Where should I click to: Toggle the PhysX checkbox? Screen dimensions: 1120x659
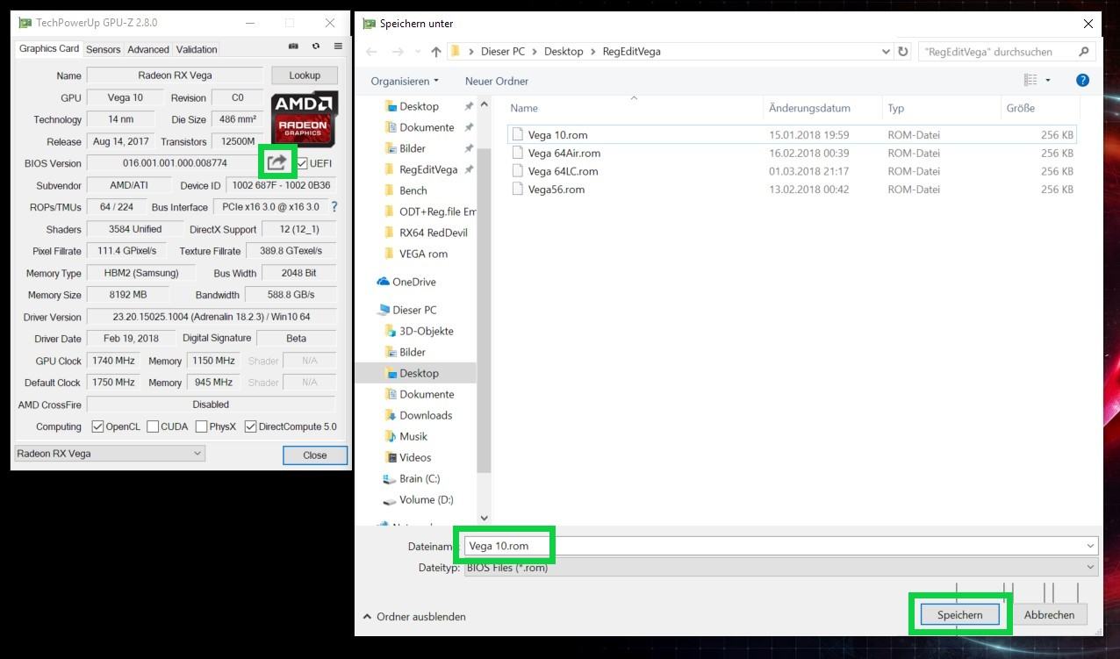202,426
